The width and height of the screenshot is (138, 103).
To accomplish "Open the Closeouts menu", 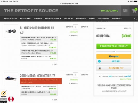I will coord(117,19).
